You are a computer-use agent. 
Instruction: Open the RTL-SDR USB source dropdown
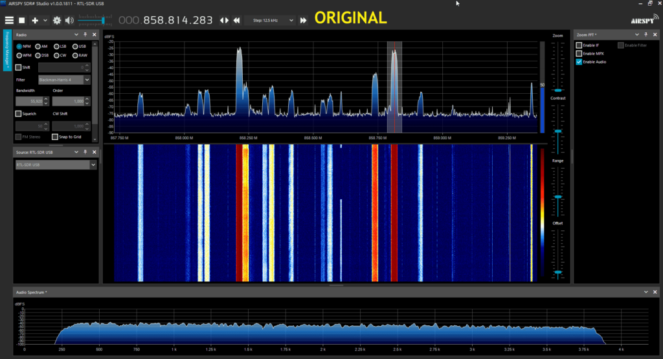click(x=56, y=165)
